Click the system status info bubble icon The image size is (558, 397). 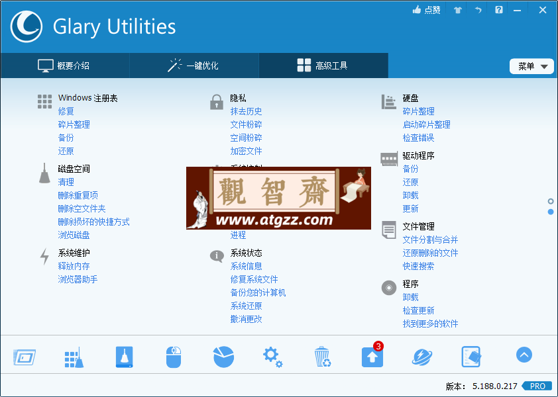click(x=217, y=256)
